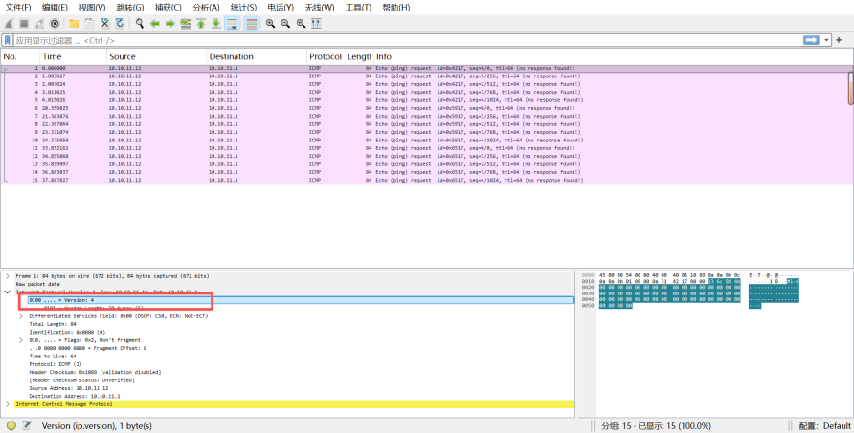The width and height of the screenshot is (854, 433).
Task: Open the display filter history dropdown
Action: 825,40
